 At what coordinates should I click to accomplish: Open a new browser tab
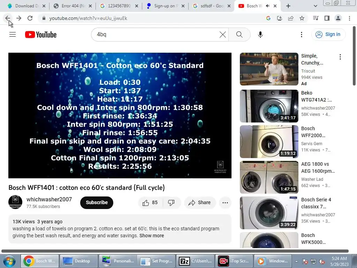pos(288,6)
